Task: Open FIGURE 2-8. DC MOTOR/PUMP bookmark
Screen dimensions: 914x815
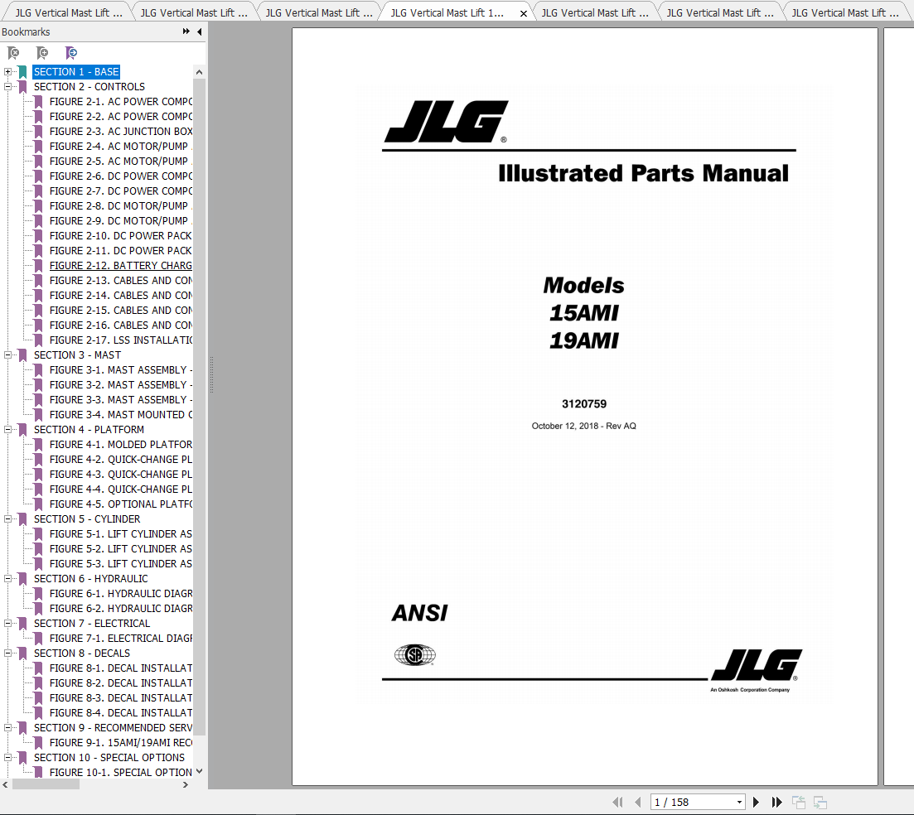Action: coord(119,206)
